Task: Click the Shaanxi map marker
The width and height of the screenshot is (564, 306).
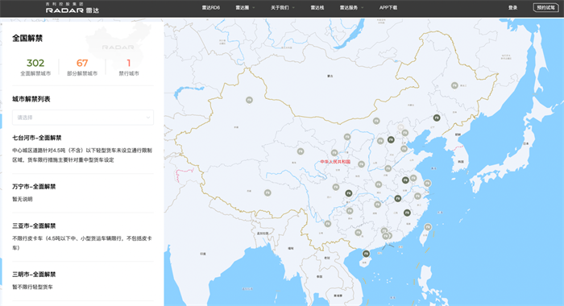Action: coord(361,164)
